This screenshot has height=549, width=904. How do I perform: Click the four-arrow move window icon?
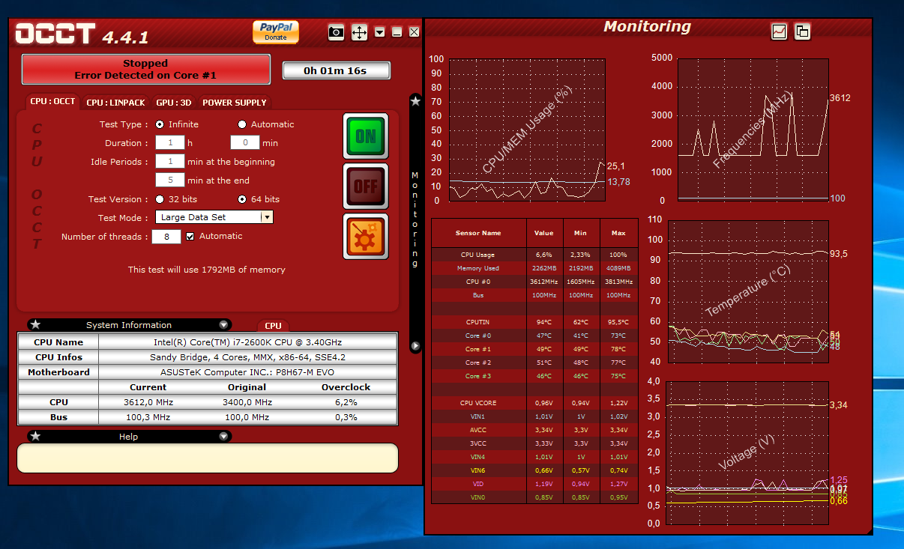(x=359, y=32)
